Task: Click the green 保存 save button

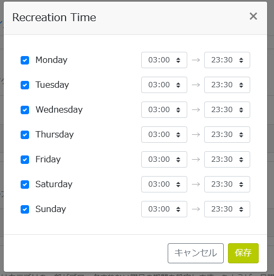Action: (x=243, y=253)
